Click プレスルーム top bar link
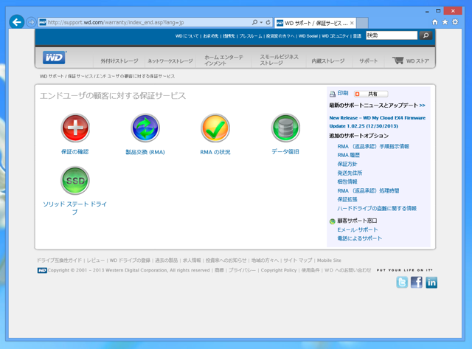Screen dimensions: 472x349 coord(251,36)
